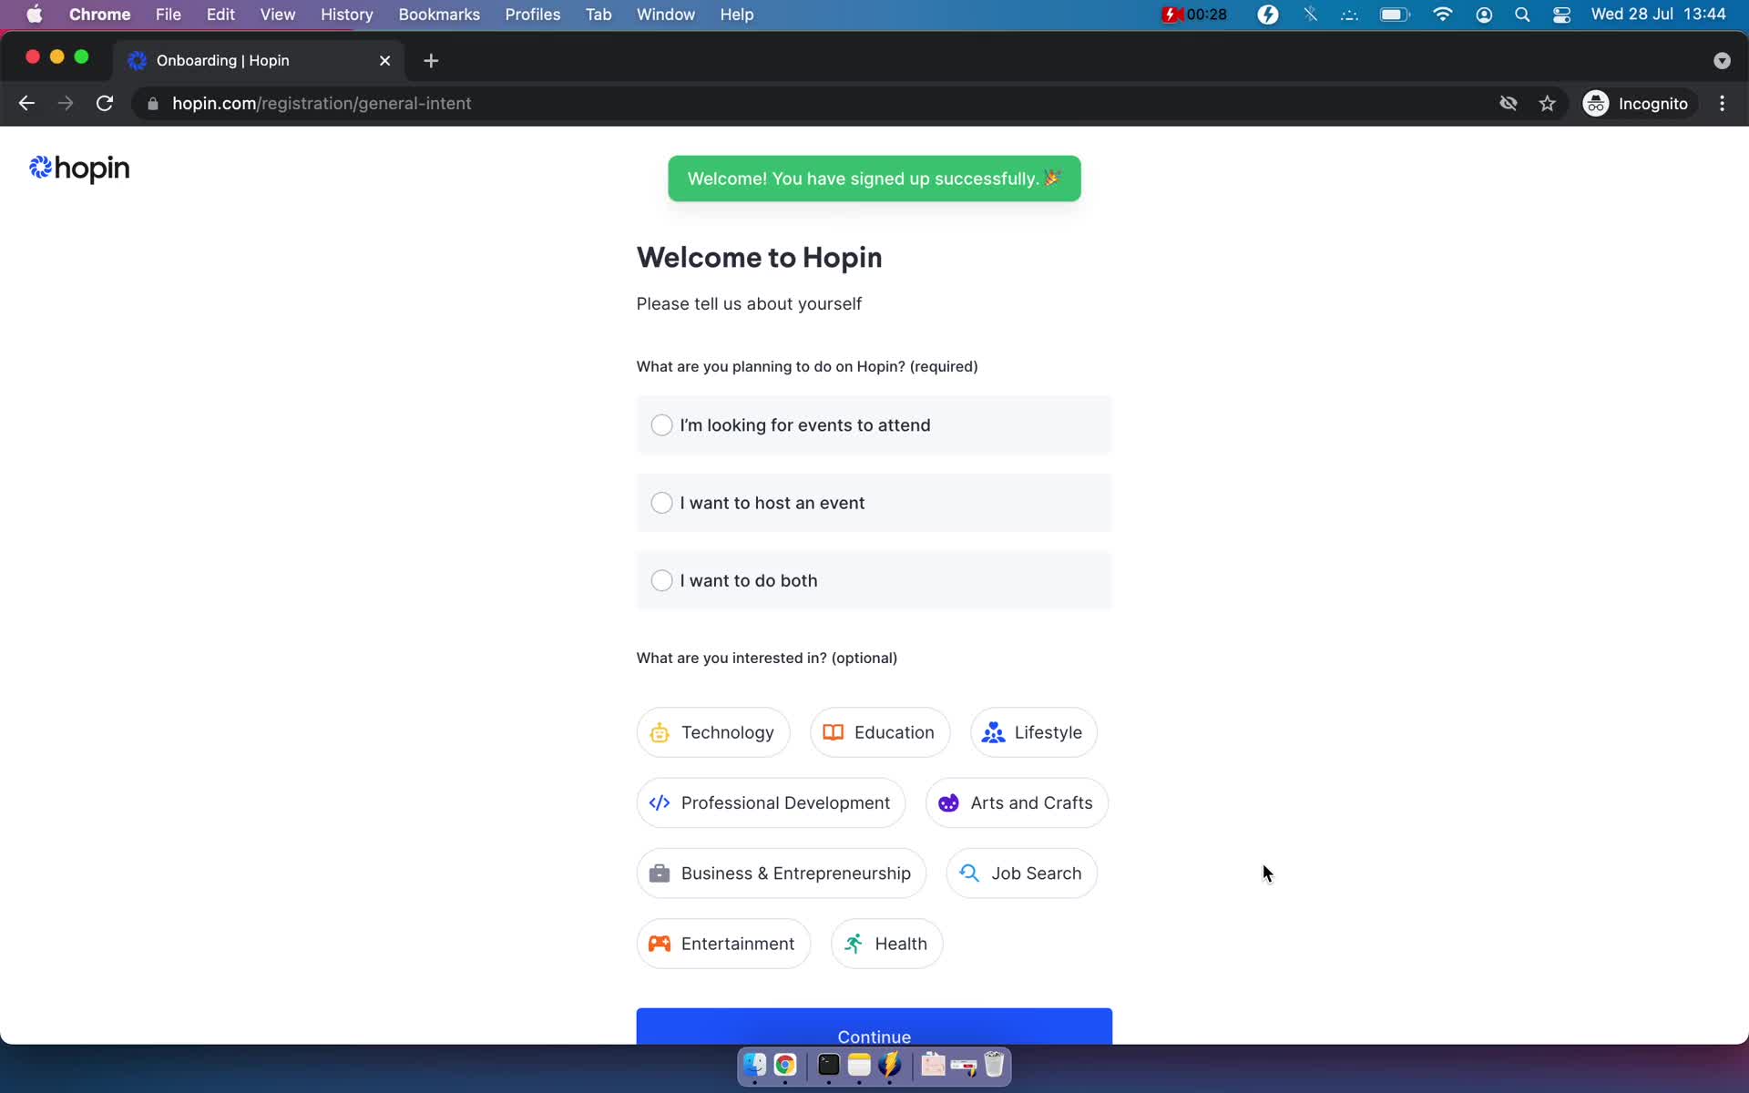Image resolution: width=1749 pixels, height=1093 pixels.
Task: Bookmark this page with the star
Action: click(1547, 104)
